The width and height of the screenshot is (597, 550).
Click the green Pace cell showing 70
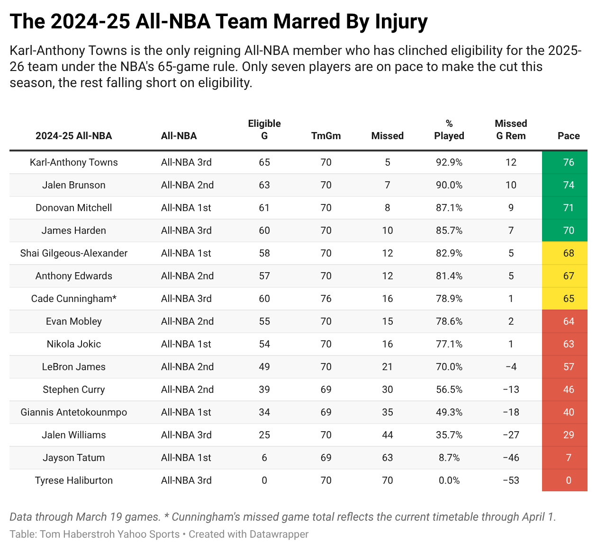click(569, 231)
